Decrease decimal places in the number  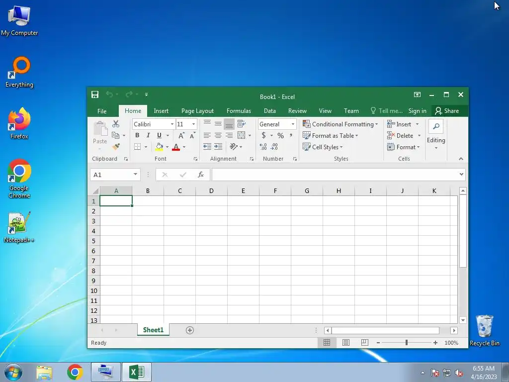tap(274, 147)
